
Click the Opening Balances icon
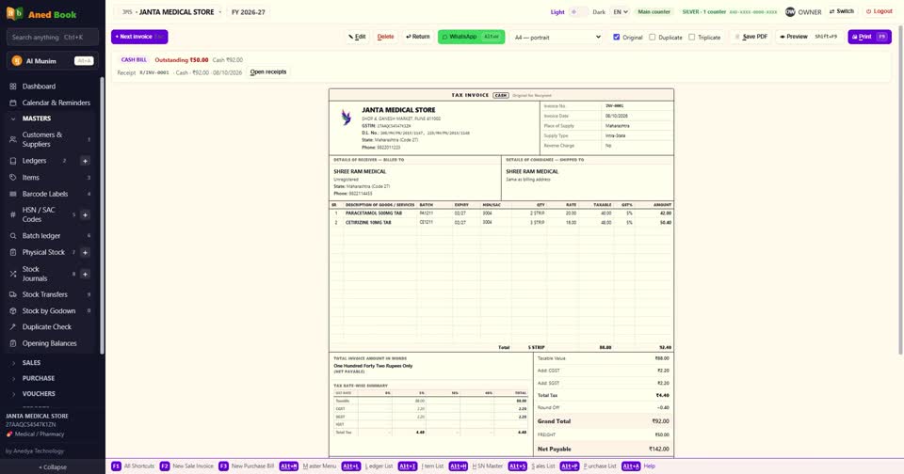[x=13, y=343]
